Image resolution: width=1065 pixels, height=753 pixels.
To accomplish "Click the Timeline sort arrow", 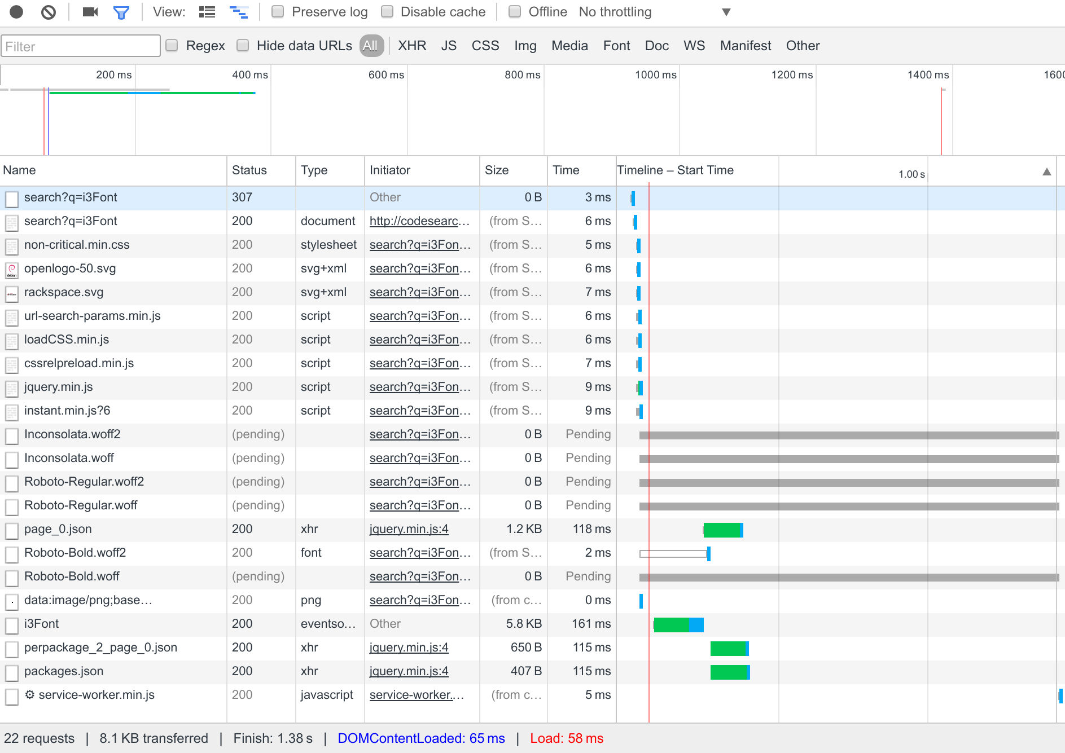I will point(1046,171).
